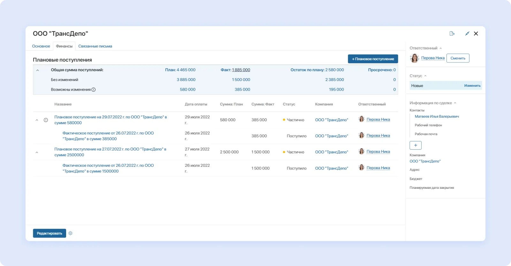Collapse the 580000 planned receipt row
511x266 pixels.
(37, 120)
